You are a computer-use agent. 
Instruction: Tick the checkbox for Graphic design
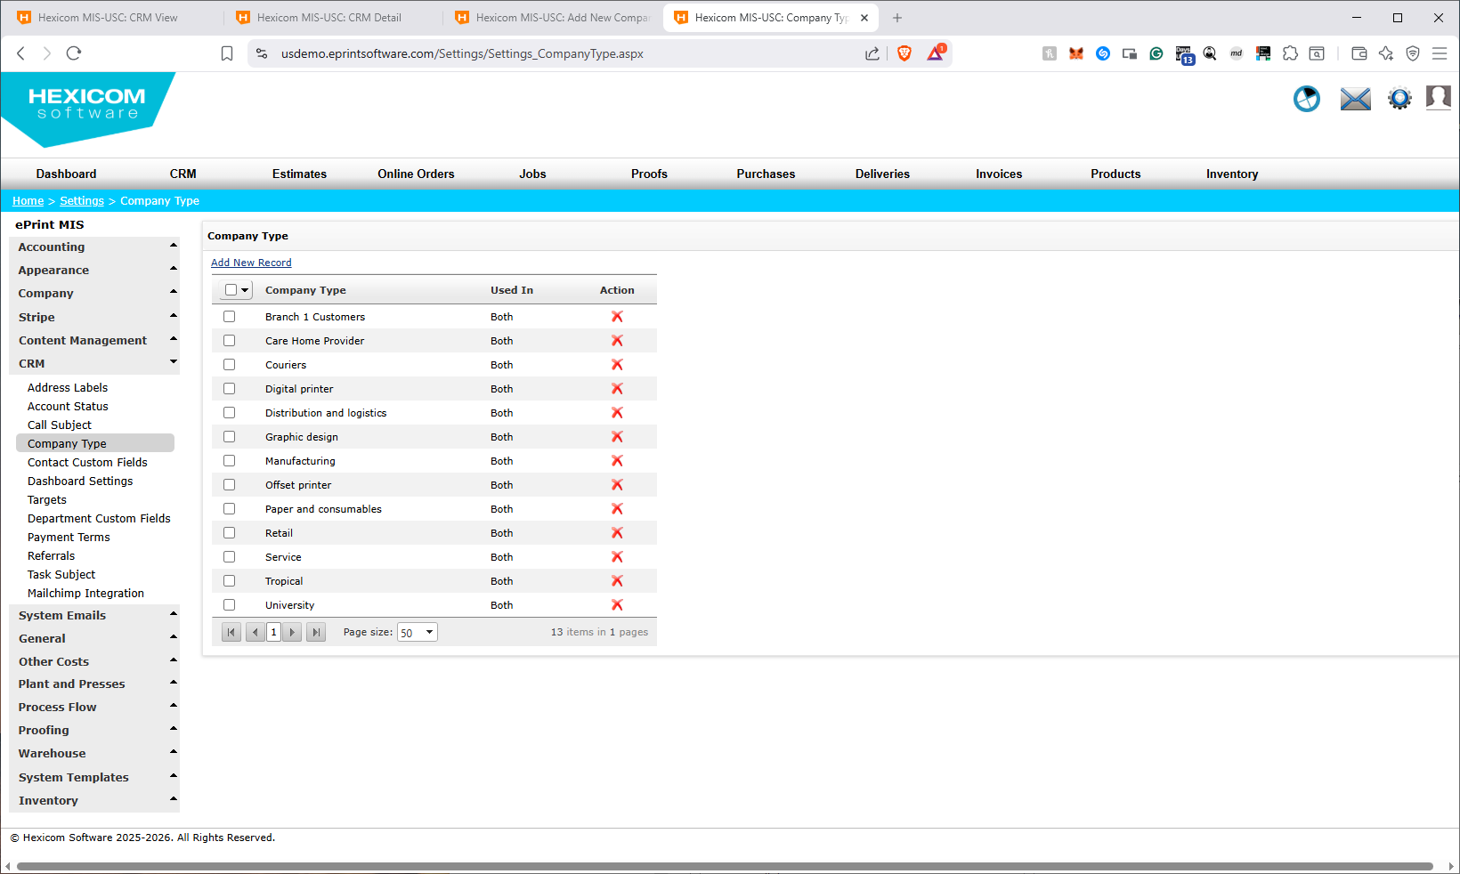pos(230,437)
